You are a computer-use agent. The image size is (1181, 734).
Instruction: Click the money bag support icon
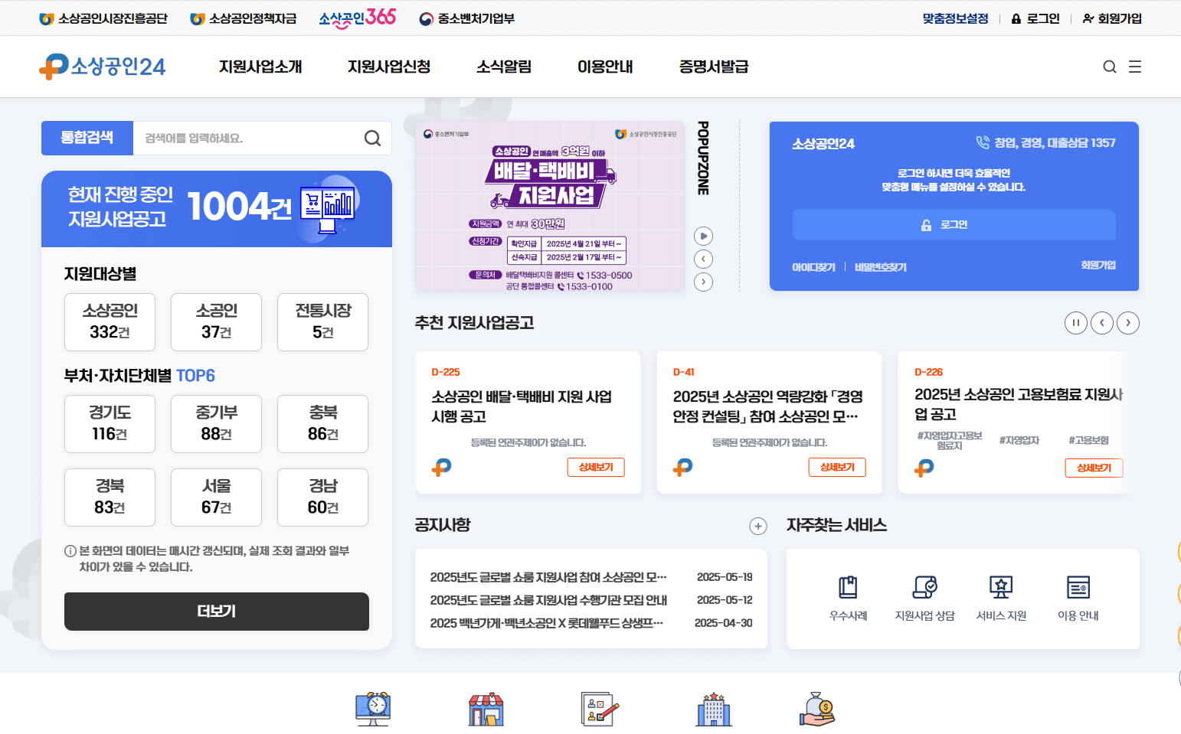[816, 708]
